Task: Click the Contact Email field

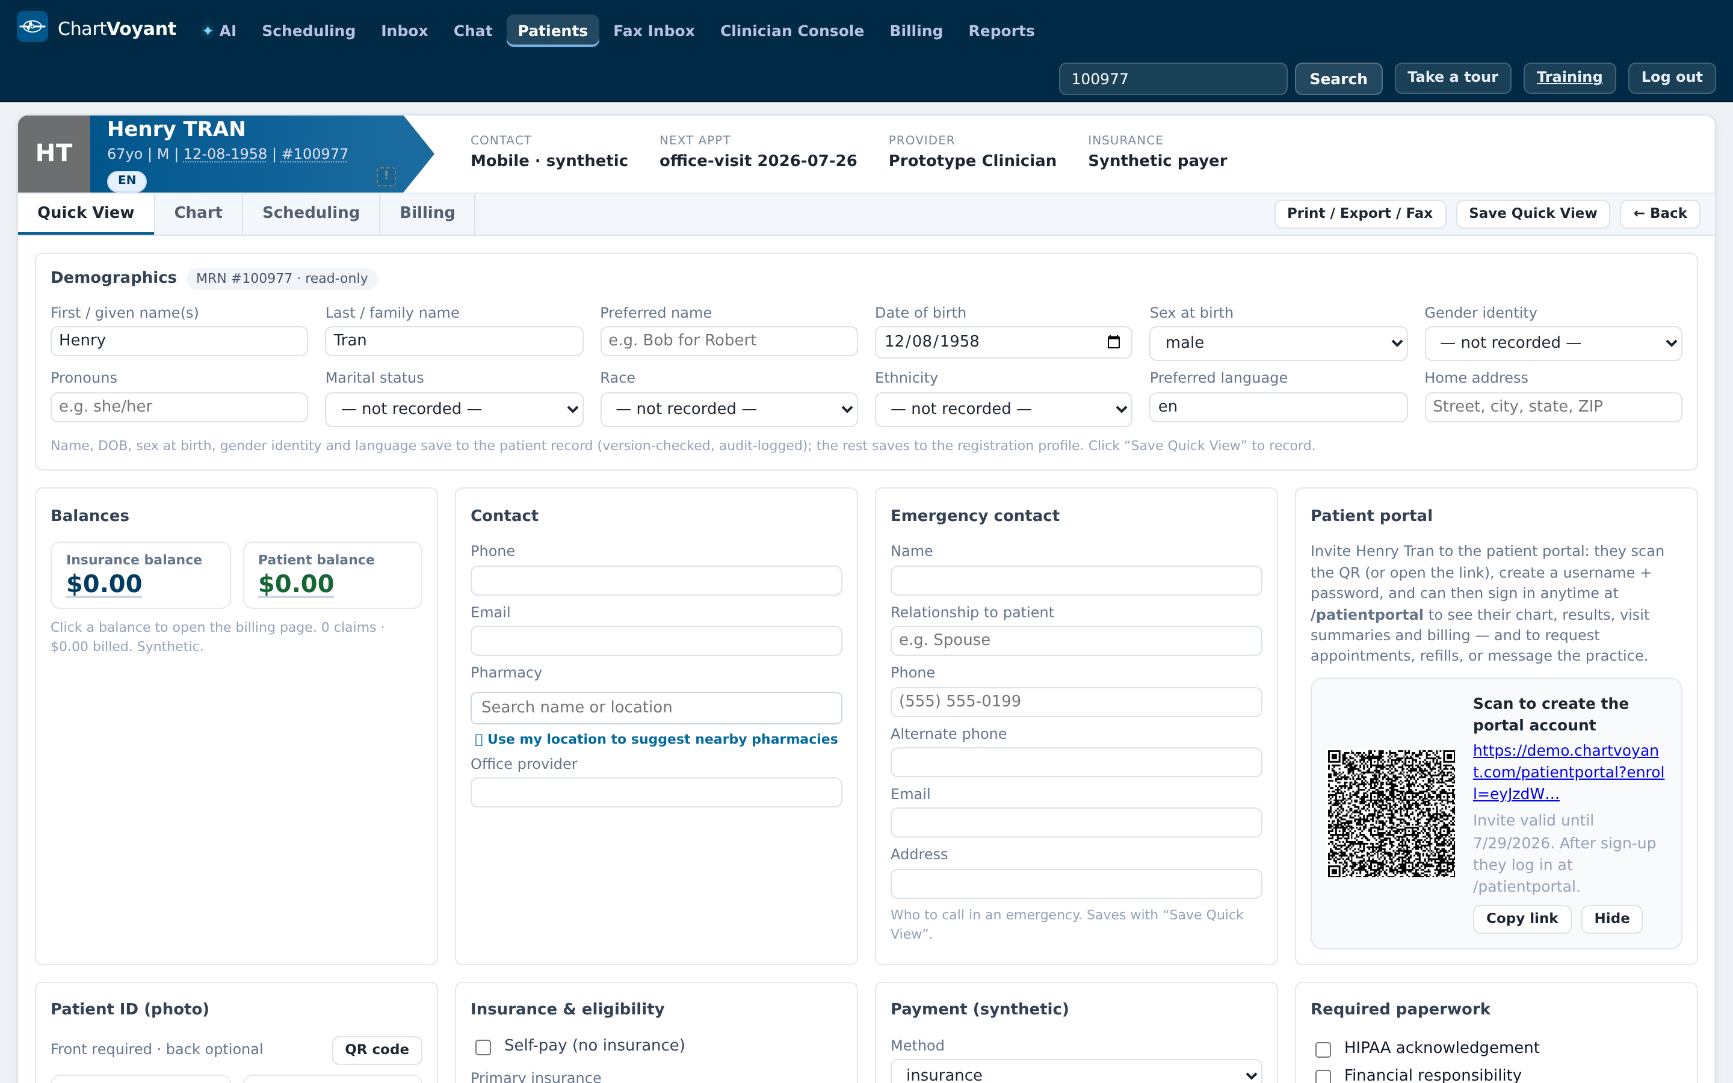Action: (656, 641)
